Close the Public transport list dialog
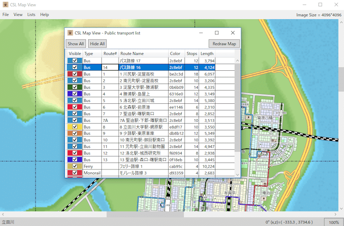 pos(233,33)
